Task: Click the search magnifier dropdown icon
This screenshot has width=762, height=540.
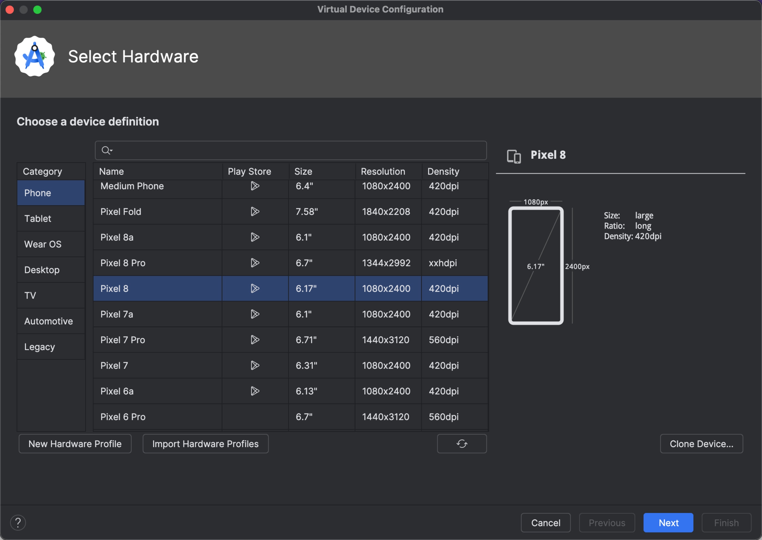Action: 107,151
